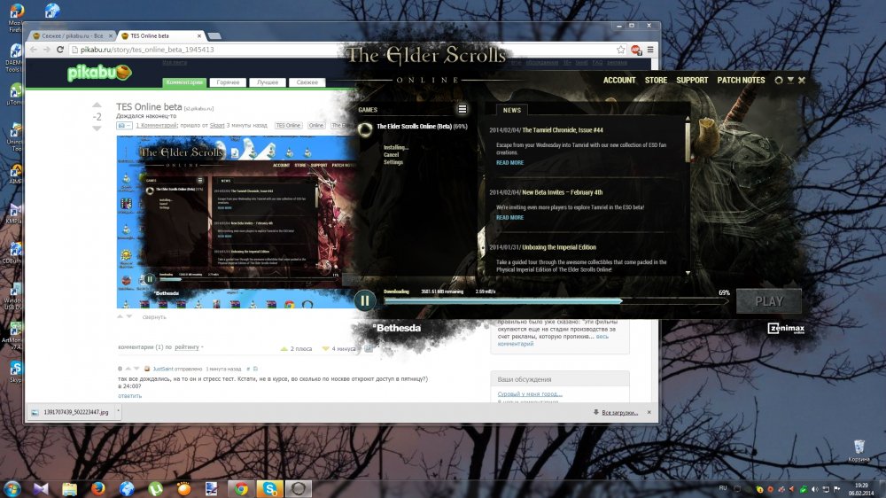Click the RU language indicator
This screenshot has width=886, height=498.
pyautogui.click(x=723, y=488)
